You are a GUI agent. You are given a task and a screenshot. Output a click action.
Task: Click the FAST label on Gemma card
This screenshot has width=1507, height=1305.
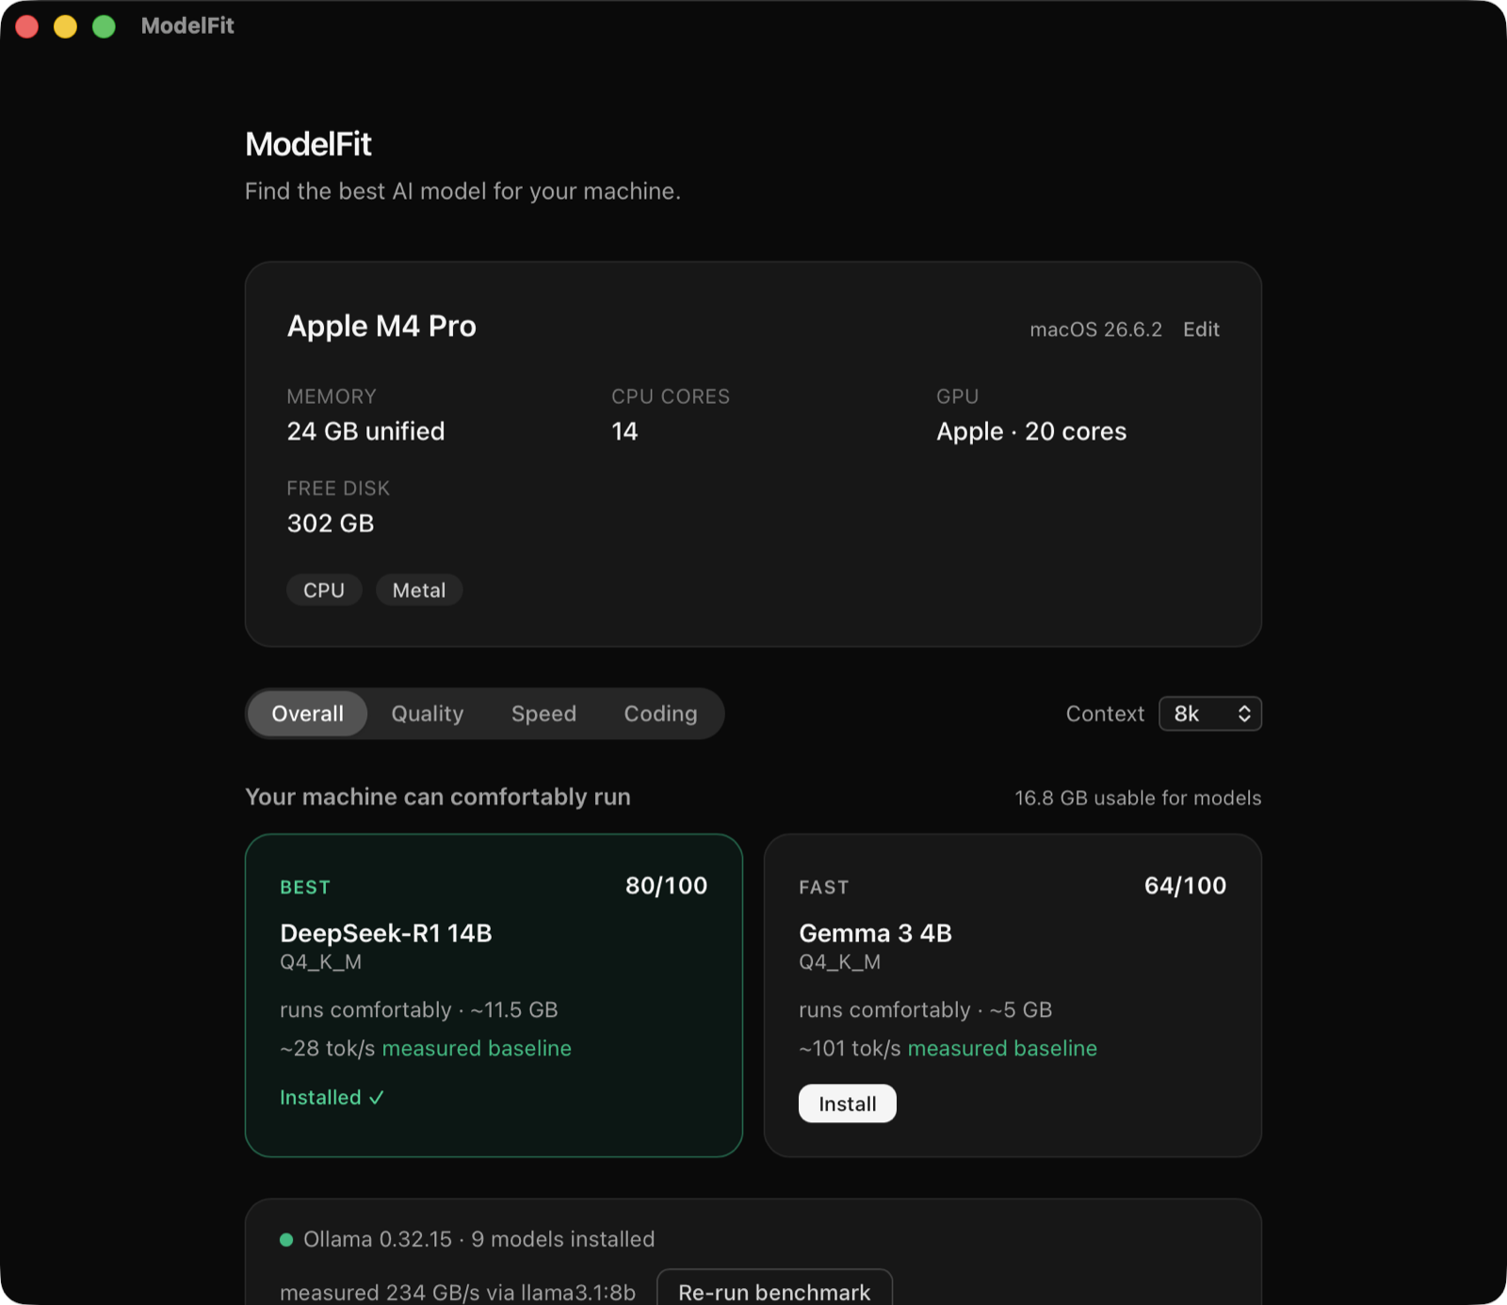tap(824, 887)
